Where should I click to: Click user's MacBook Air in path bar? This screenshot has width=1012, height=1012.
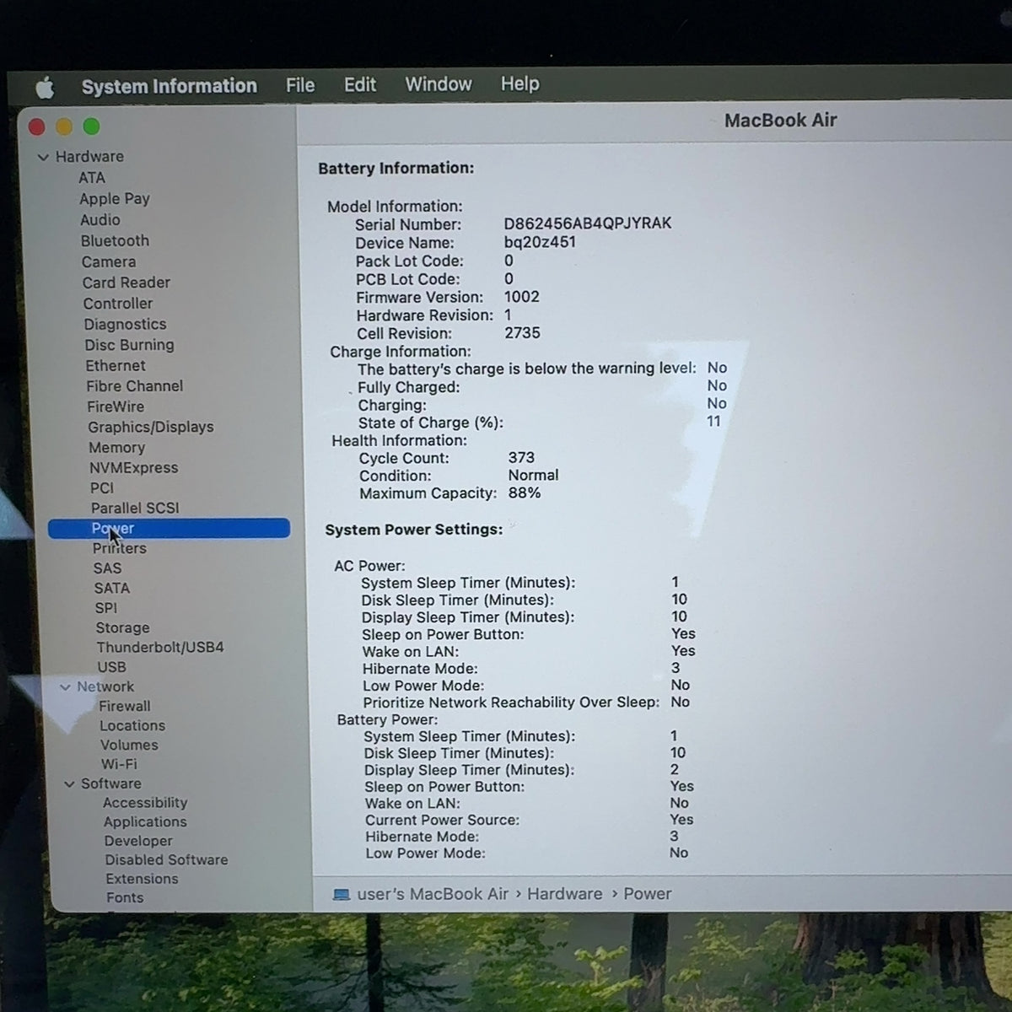pyautogui.click(x=433, y=894)
